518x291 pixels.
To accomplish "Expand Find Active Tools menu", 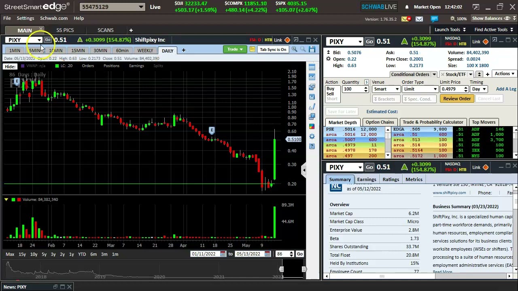I will click(494, 30).
